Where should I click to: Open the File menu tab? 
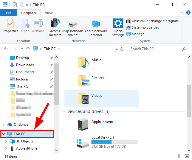[x=9, y=13]
